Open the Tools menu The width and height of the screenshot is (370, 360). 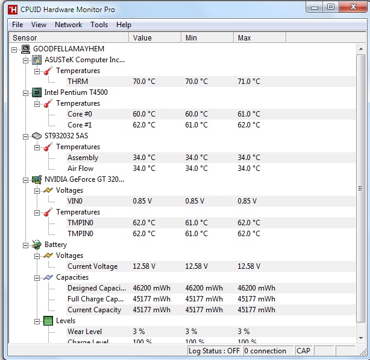point(99,25)
